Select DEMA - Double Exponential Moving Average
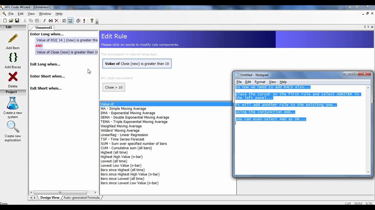Screen dimensions: 375x210 (135, 117)
